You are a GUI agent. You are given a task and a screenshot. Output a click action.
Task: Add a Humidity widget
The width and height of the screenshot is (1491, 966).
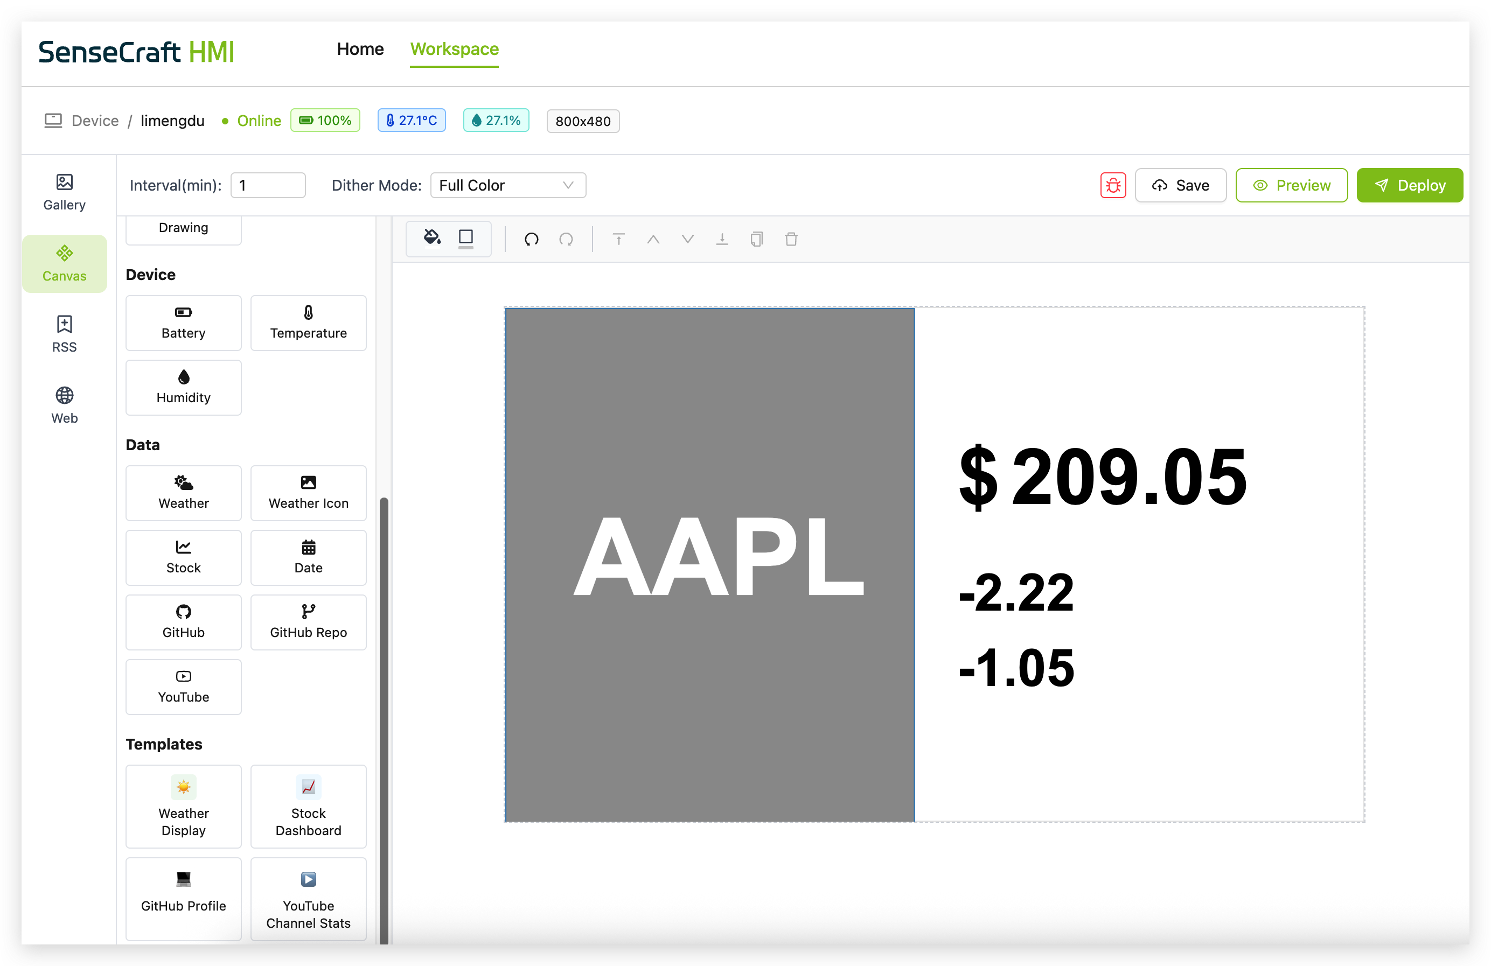[x=183, y=388]
